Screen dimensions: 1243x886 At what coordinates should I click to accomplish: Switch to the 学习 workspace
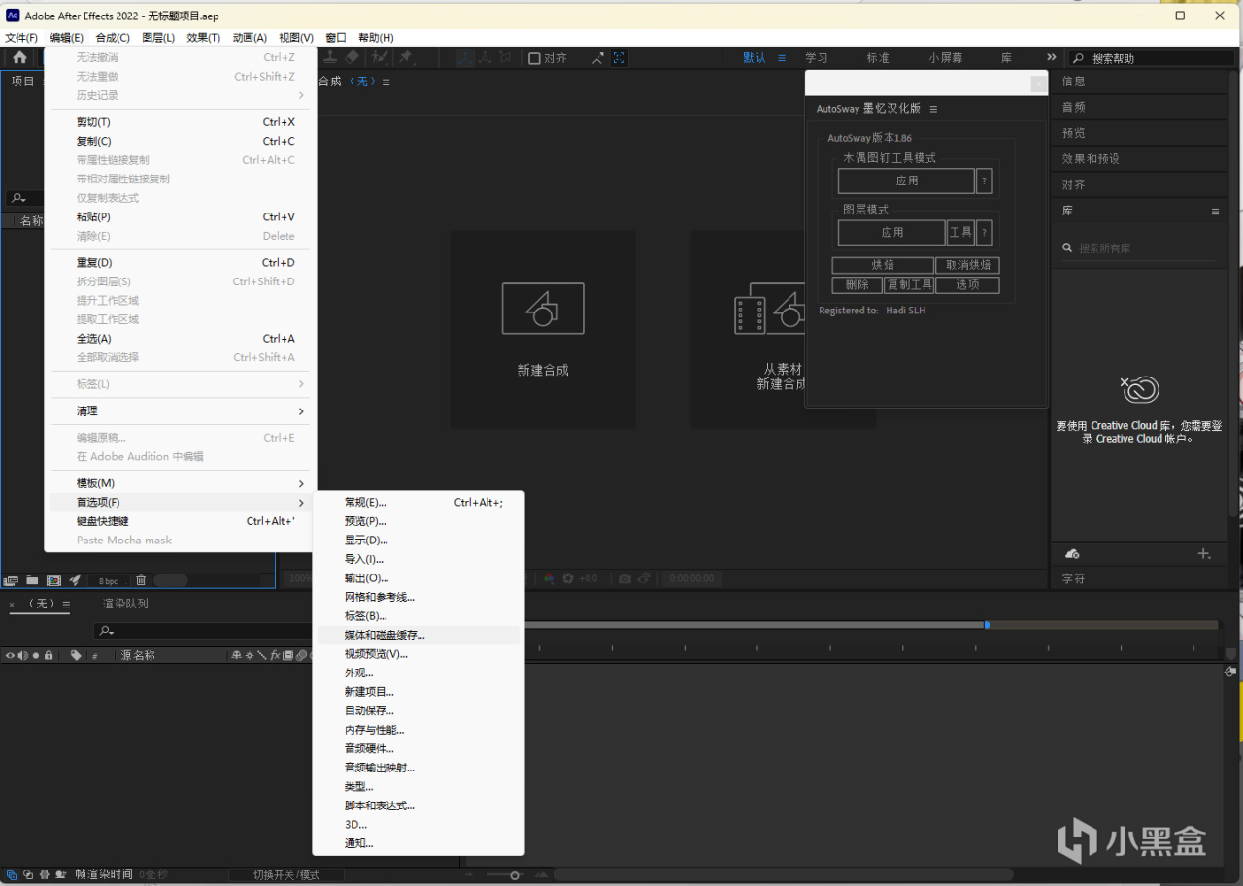pos(817,58)
